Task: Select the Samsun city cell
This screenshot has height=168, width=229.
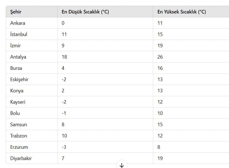Action: coord(18,125)
